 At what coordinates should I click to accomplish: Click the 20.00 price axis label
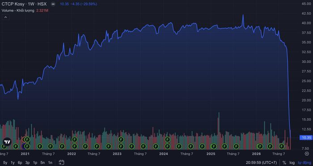(306, 100)
